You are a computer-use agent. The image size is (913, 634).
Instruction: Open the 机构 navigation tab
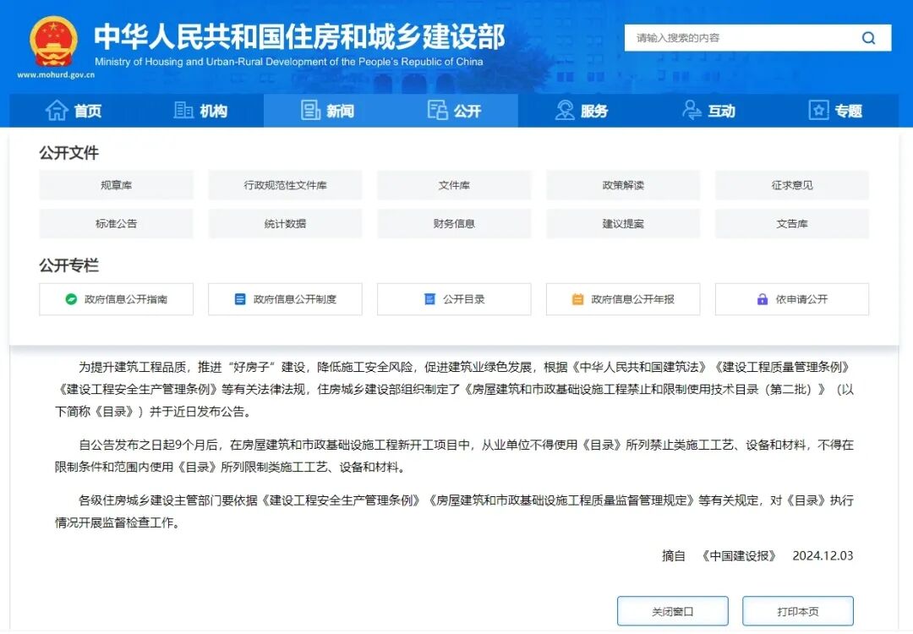(x=200, y=111)
